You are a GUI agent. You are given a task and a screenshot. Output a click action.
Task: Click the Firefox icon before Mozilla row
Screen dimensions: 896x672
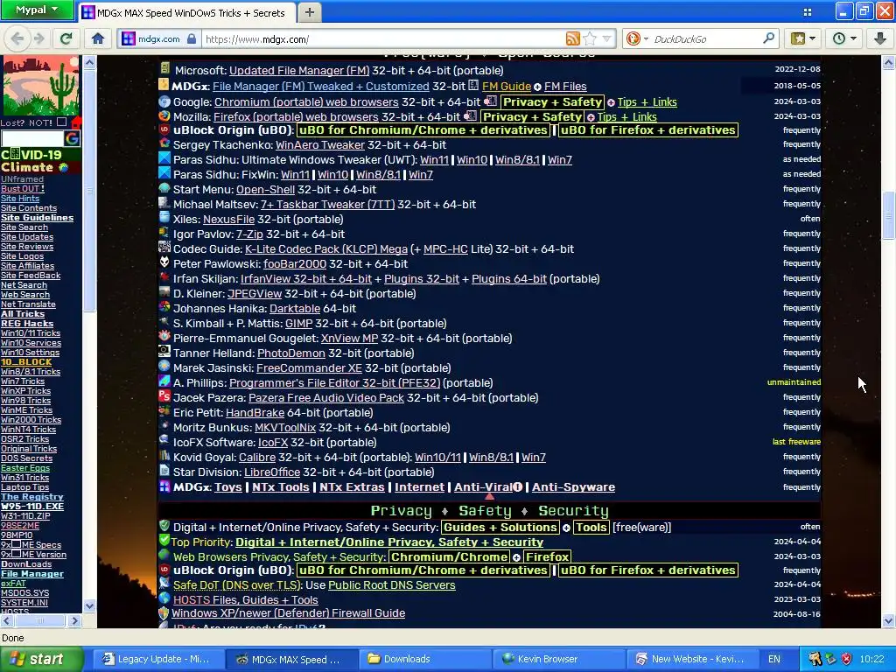coord(164,116)
